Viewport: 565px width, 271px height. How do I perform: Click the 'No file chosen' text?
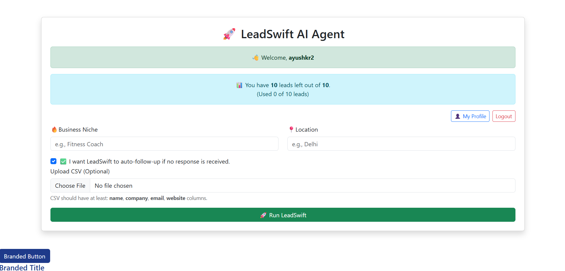click(113, 186)
